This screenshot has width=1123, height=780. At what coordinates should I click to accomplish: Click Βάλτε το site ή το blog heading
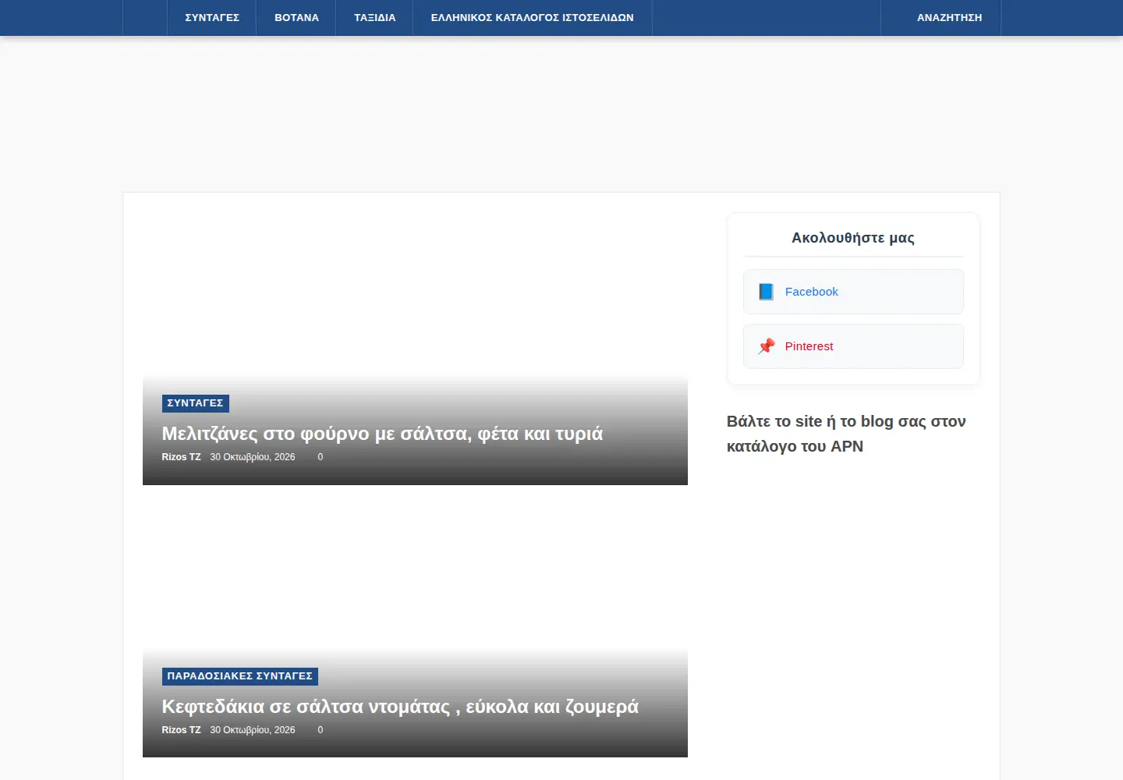coord(846,434)
